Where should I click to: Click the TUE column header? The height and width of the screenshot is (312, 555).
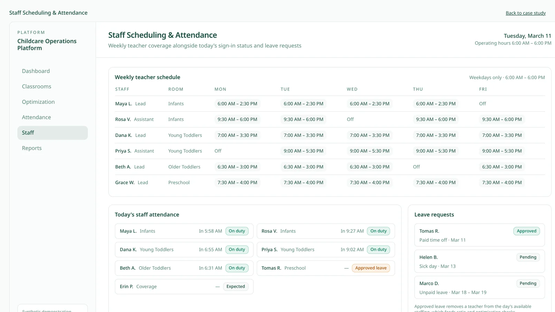pyautogui.click(x=285, y=89)
